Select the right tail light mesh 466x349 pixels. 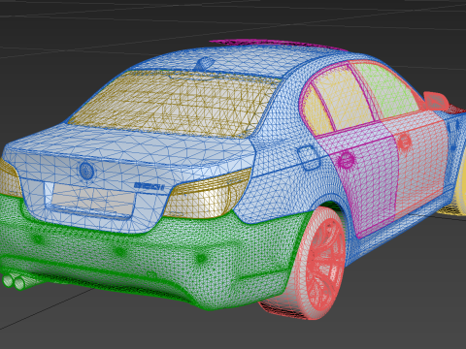(207, 194)
